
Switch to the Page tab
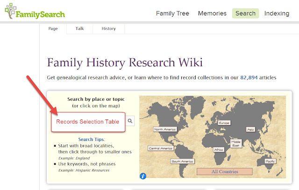(53, 28)
